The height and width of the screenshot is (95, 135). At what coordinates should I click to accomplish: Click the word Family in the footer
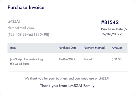[x=89, y=86]
